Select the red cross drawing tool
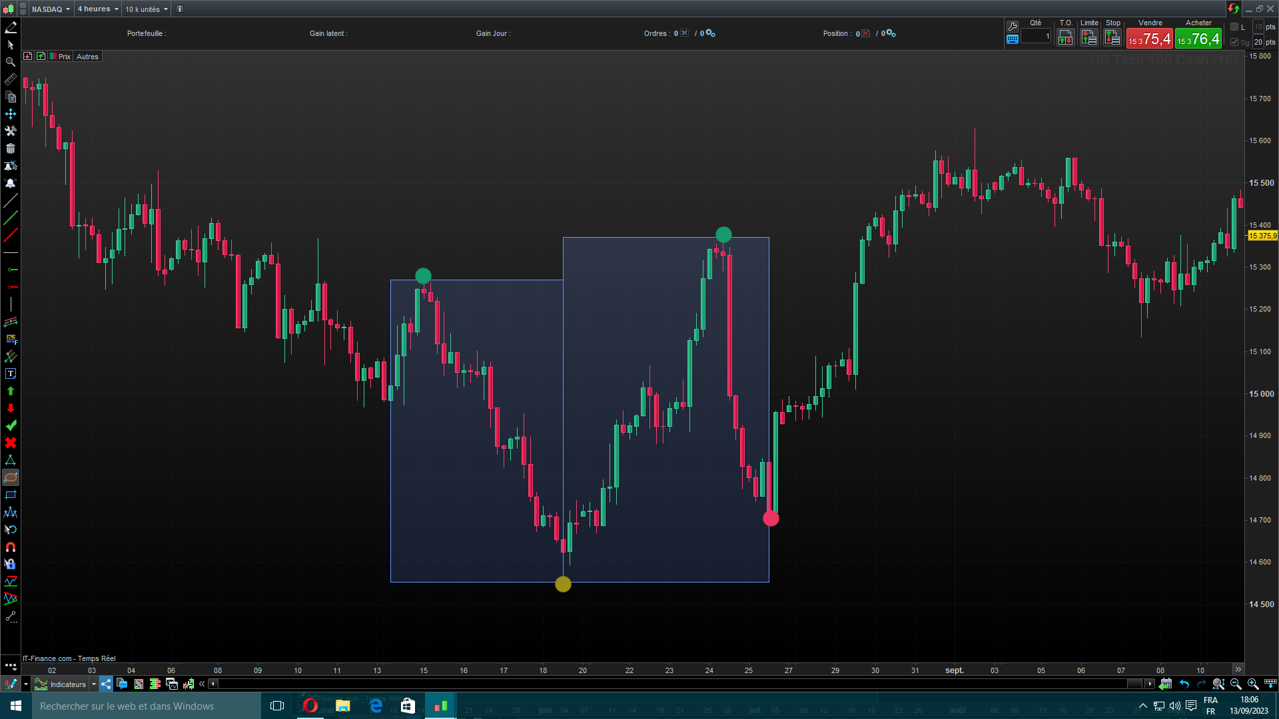 point(11,443)
